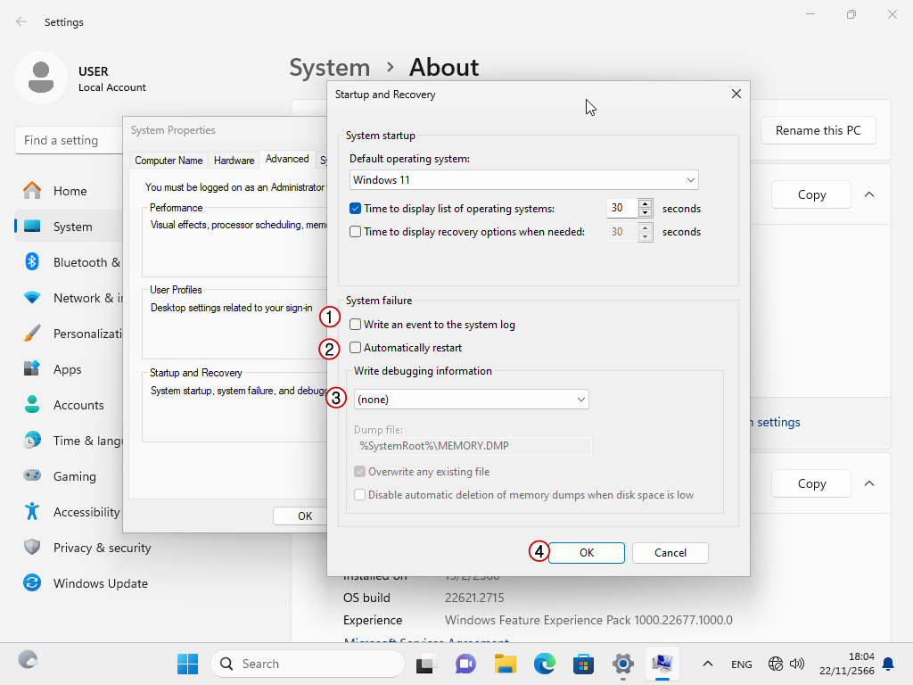Viewport: 913px width, 685px height.
Task: Click Cancel in Startup and Recovery dialog
Action: pyautogui.click(x=670, y=553)
